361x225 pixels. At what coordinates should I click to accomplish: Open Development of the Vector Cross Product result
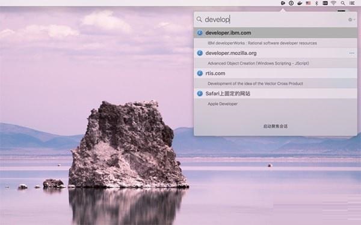[276, 83]
